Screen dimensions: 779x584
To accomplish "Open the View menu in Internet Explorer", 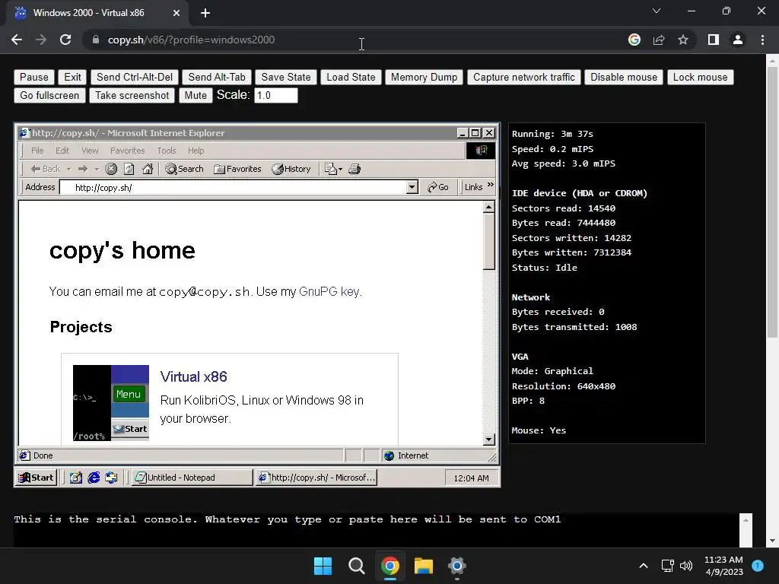I will tap(90, 151).
